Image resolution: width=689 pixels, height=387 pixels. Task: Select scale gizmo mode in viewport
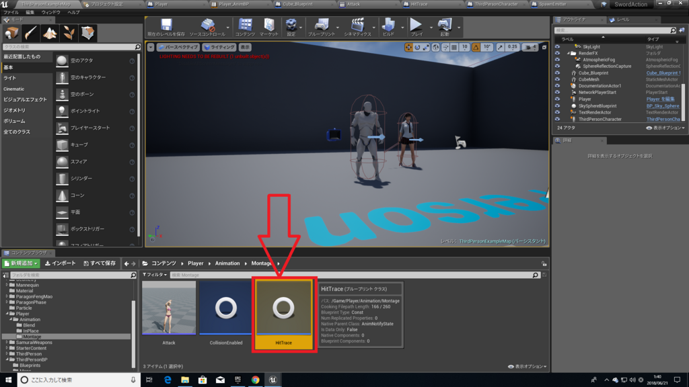click(425, 47)
